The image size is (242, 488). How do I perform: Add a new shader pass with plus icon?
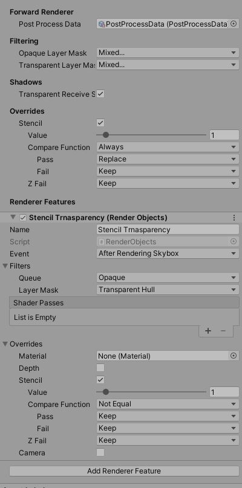pos(208,331)
